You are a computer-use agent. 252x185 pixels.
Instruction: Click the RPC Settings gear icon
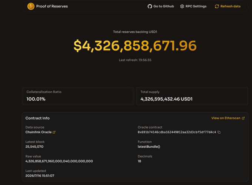(x=182, y=6)
